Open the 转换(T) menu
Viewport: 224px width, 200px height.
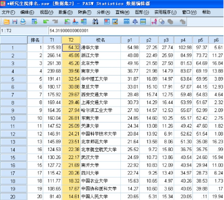[84, 12]
